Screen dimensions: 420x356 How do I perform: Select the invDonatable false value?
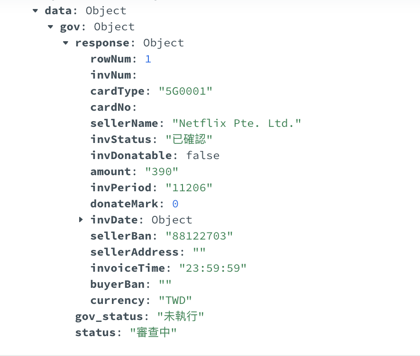coord(203,155)
